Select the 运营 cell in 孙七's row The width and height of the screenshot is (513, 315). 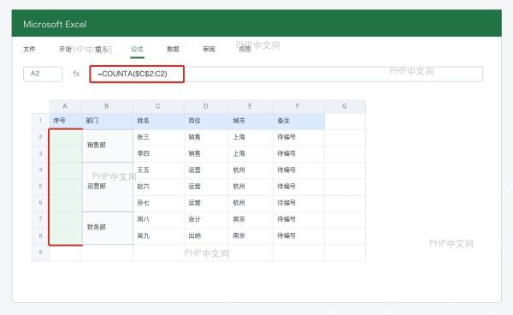coord(206,203)
